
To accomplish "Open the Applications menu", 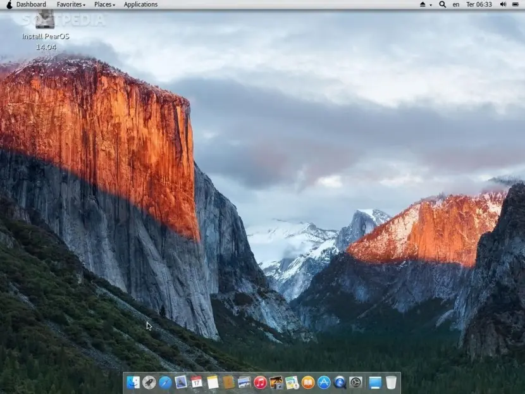I will coord(140,4).
